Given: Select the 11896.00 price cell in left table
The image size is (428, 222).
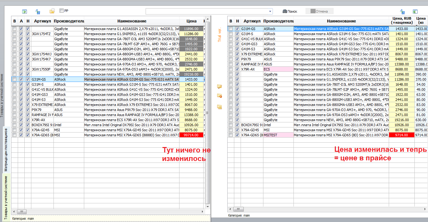Looking at the screenshot, I should [x=191, y=29].
